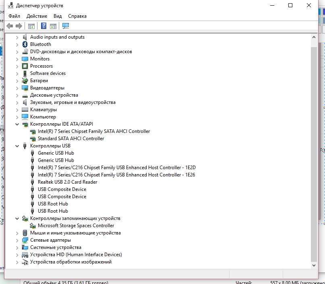This screenshot has width=325, height=284.
Task: Select the Intel USB Enhanced Host Controller 1E2D
Action: 116,168
